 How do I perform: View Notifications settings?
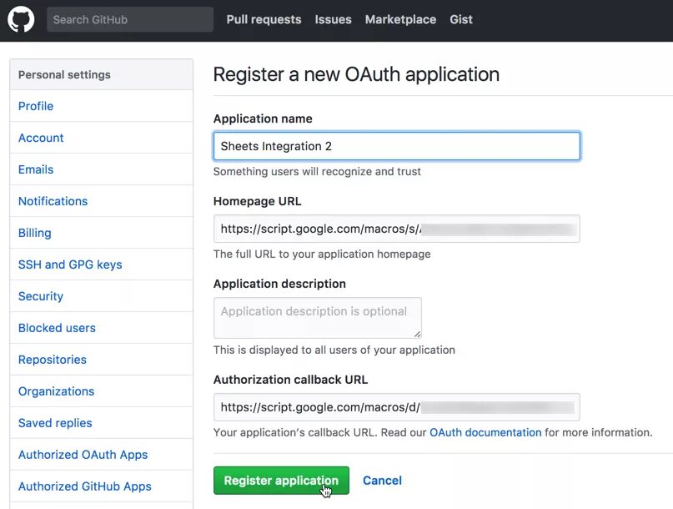click(x=53, y=201)
